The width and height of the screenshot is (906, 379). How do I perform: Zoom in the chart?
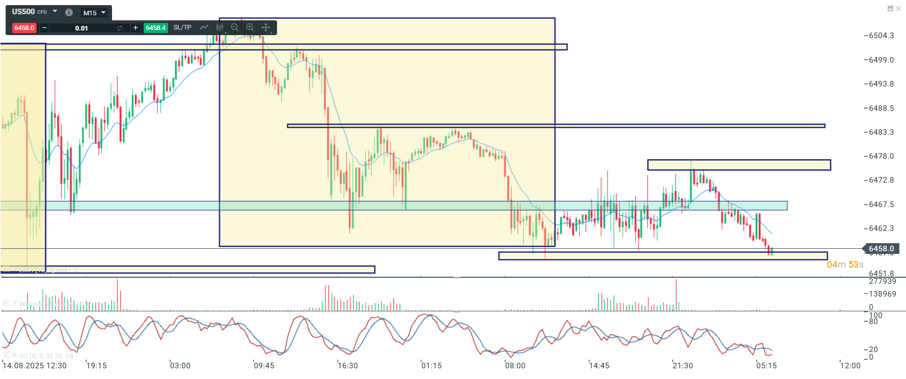coord(250,27)
